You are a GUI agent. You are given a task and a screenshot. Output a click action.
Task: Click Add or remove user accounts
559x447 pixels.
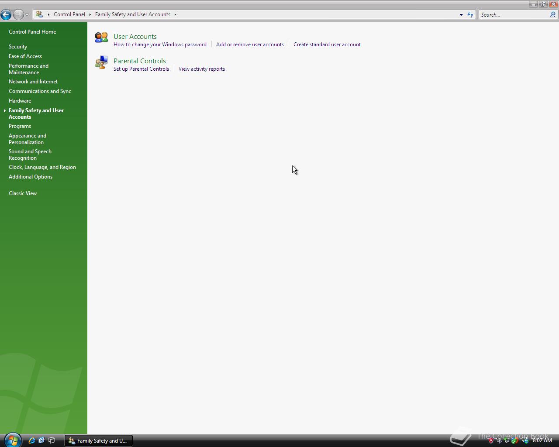(x=250, y=45)
